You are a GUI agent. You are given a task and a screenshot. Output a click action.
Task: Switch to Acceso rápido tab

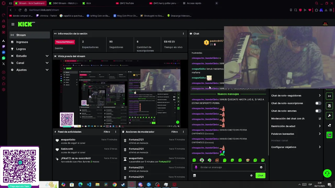tap(194, 3)
